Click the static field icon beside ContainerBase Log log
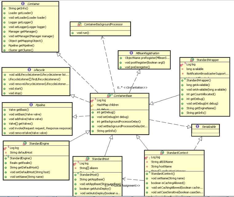 coord(92,101)
